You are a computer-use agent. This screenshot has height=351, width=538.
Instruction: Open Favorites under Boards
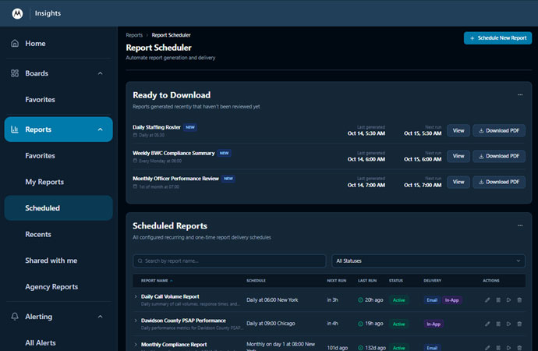coord(40,100)
